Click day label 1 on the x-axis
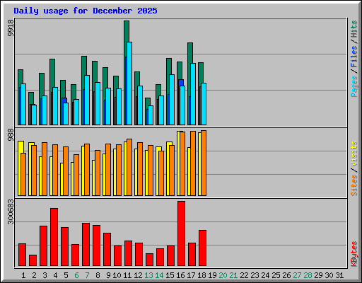362x283 pixels. pos(23,275)
